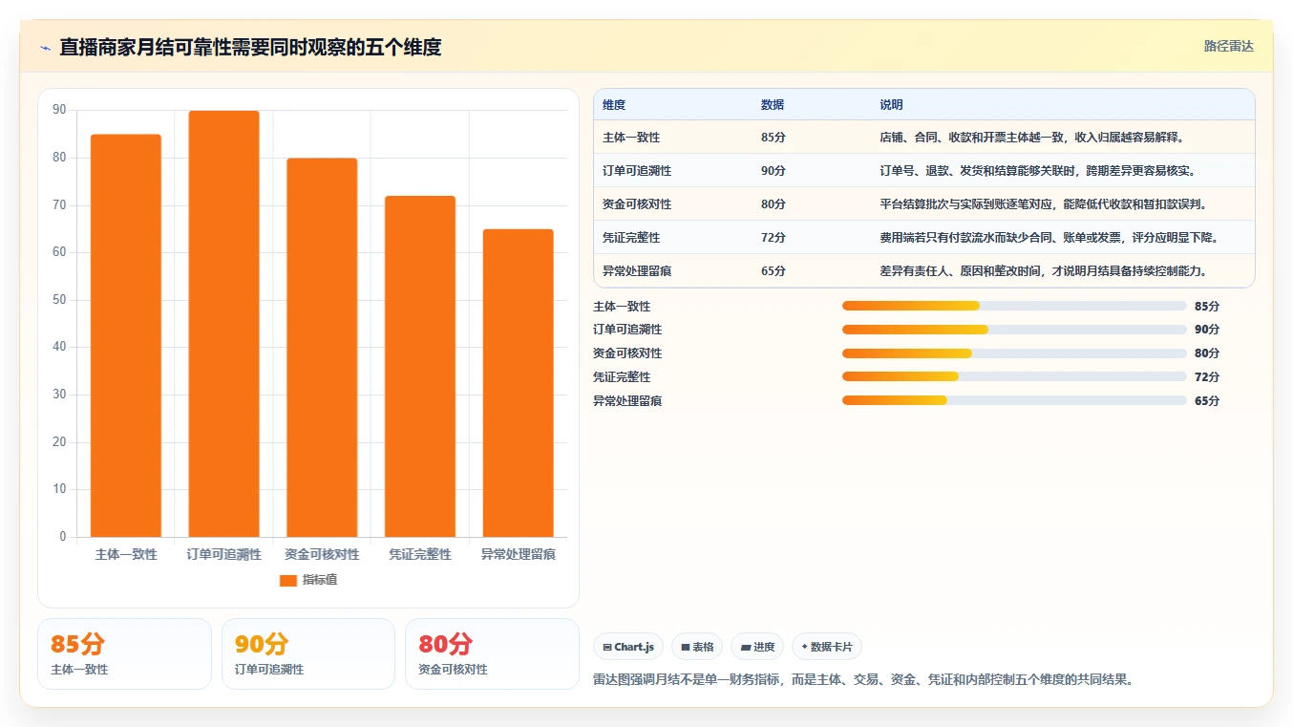The image size is (1293, 727).
Task: Click the 凭证完整性 label in the progress list
Action: pyautogui.click(x=622, y=377)
